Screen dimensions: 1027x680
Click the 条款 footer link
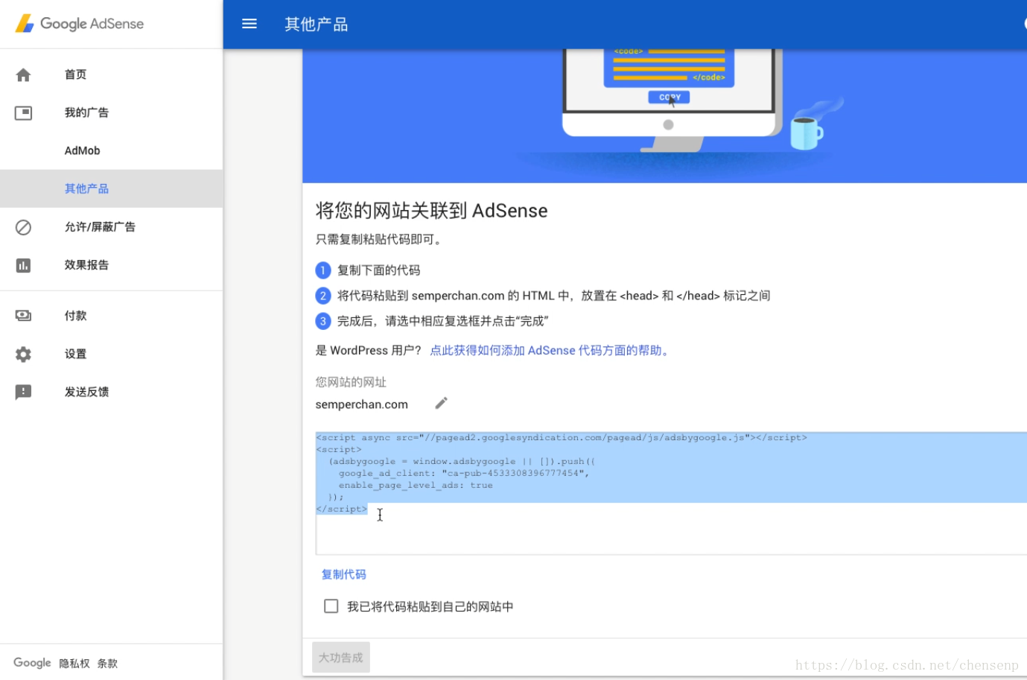click(107, 664)
